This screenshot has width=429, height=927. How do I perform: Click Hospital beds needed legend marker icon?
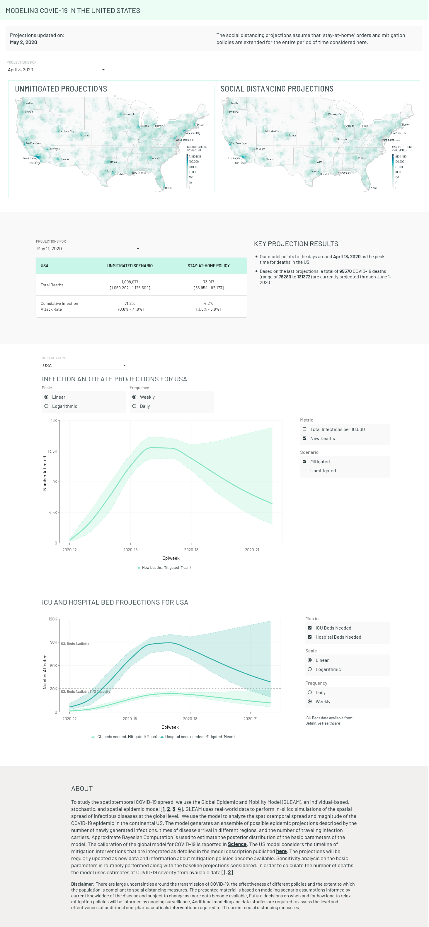click(x=162, y=737)
